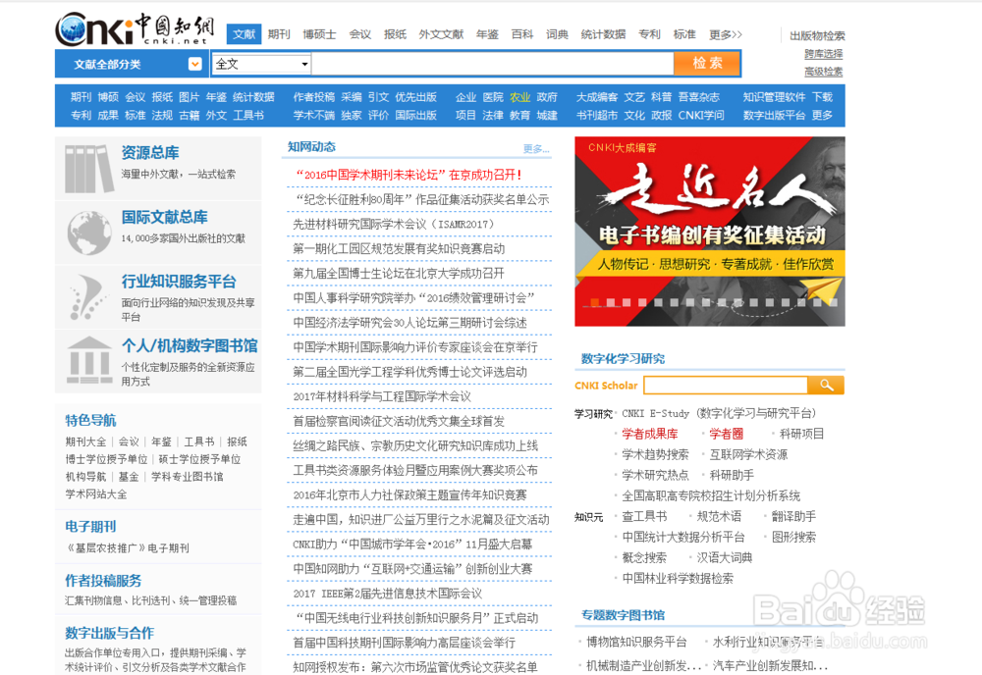Click 科研项目 link
Viewport: 982px width, 675px height.
click(x=801, y=434)
